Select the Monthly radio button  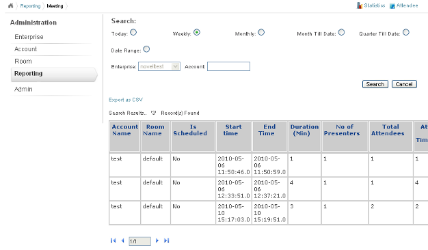coord(261,32)
